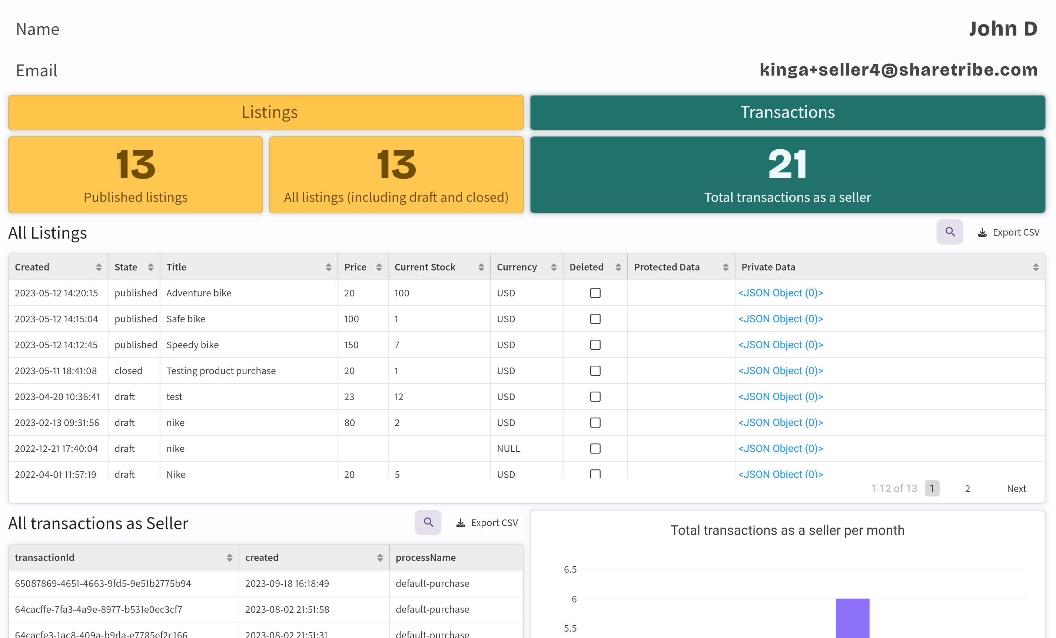Select transaction 65087869-4651-4663-9fd5-9e51b2775b94
This screenshot has width=1056, height=638.
(103, 583)
